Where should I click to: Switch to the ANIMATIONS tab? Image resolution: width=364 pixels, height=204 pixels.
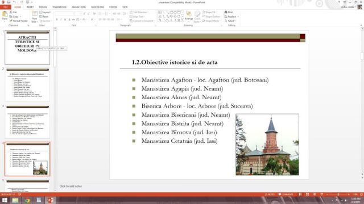tap(78, 7)
